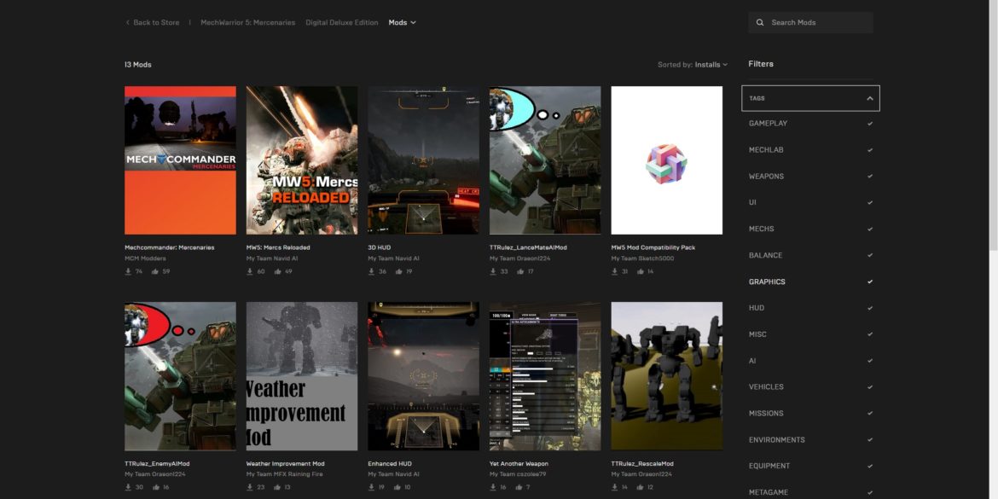
Task: Click the thumbs-up icon under Weather Improvement Mod
Action: 277,488
